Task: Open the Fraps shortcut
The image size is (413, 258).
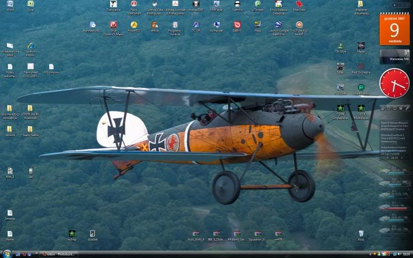Action: click(258, 27)
